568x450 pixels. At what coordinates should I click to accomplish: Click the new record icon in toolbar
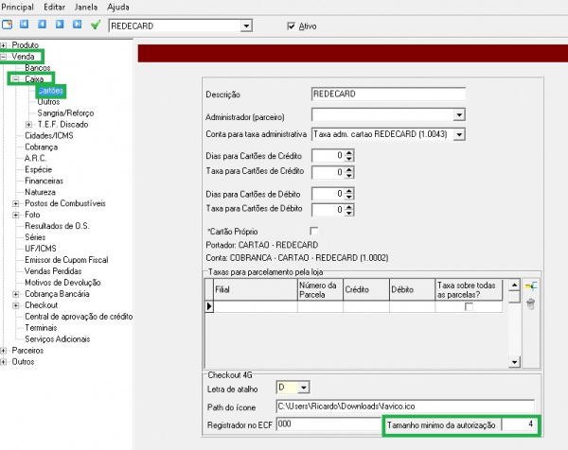(8, 26)
